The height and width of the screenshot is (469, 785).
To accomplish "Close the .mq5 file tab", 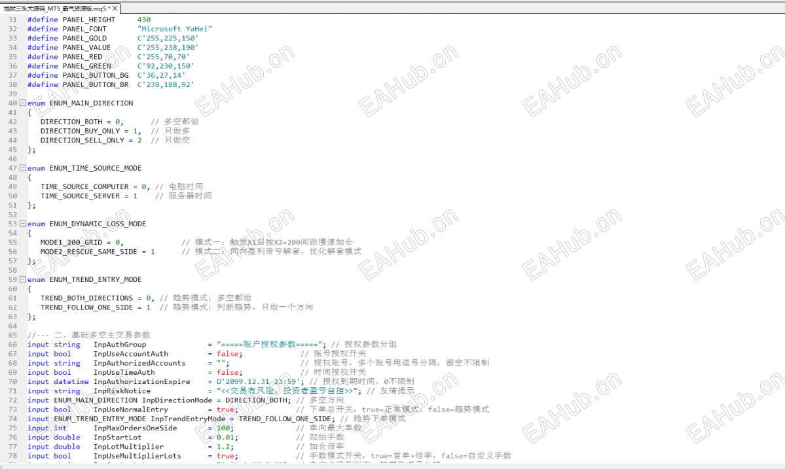I will (115, 9).
